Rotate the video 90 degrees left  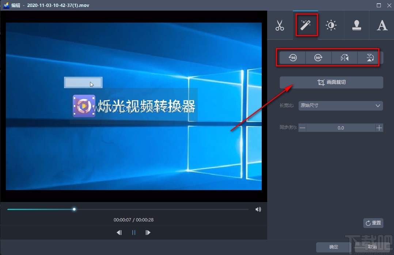pos(292,58)
